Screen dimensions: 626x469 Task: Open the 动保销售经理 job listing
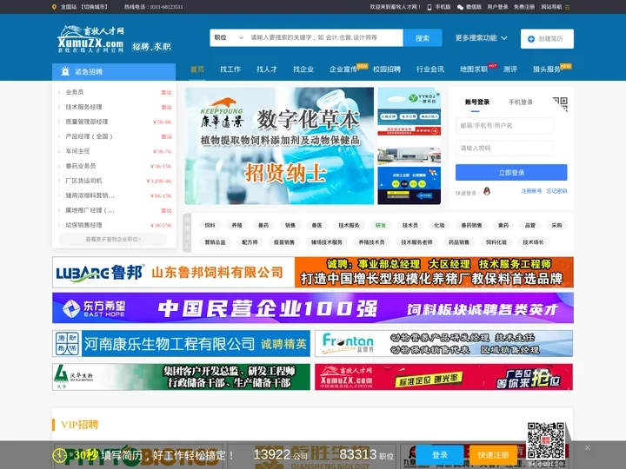tap(83, 225)
